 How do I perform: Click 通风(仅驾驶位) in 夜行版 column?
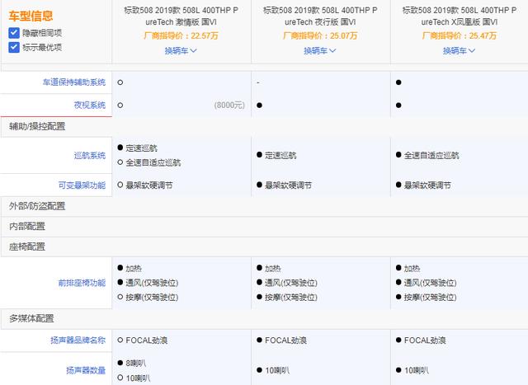291,283
